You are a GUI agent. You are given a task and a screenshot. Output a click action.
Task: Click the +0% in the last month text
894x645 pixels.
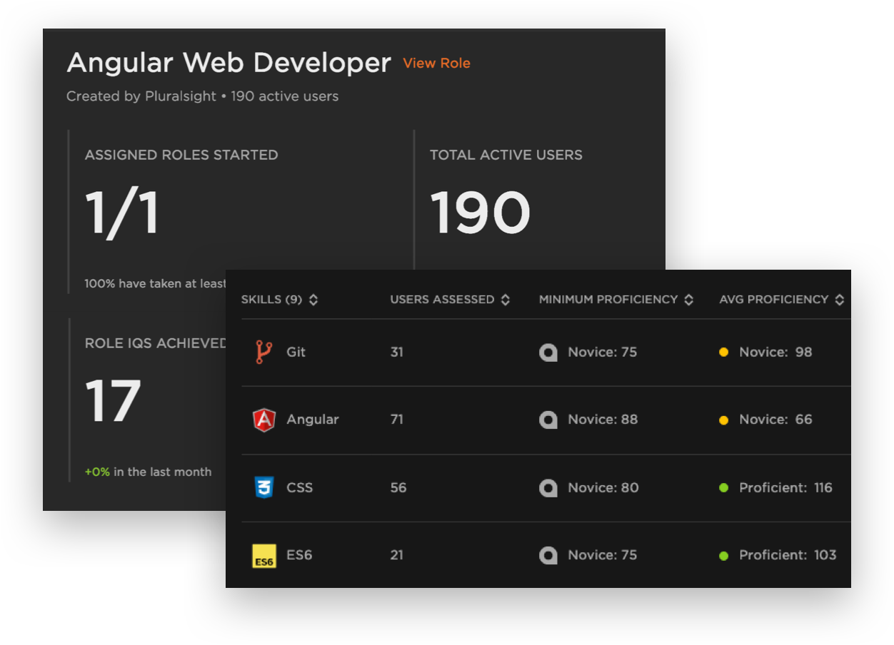pos(148,472)
